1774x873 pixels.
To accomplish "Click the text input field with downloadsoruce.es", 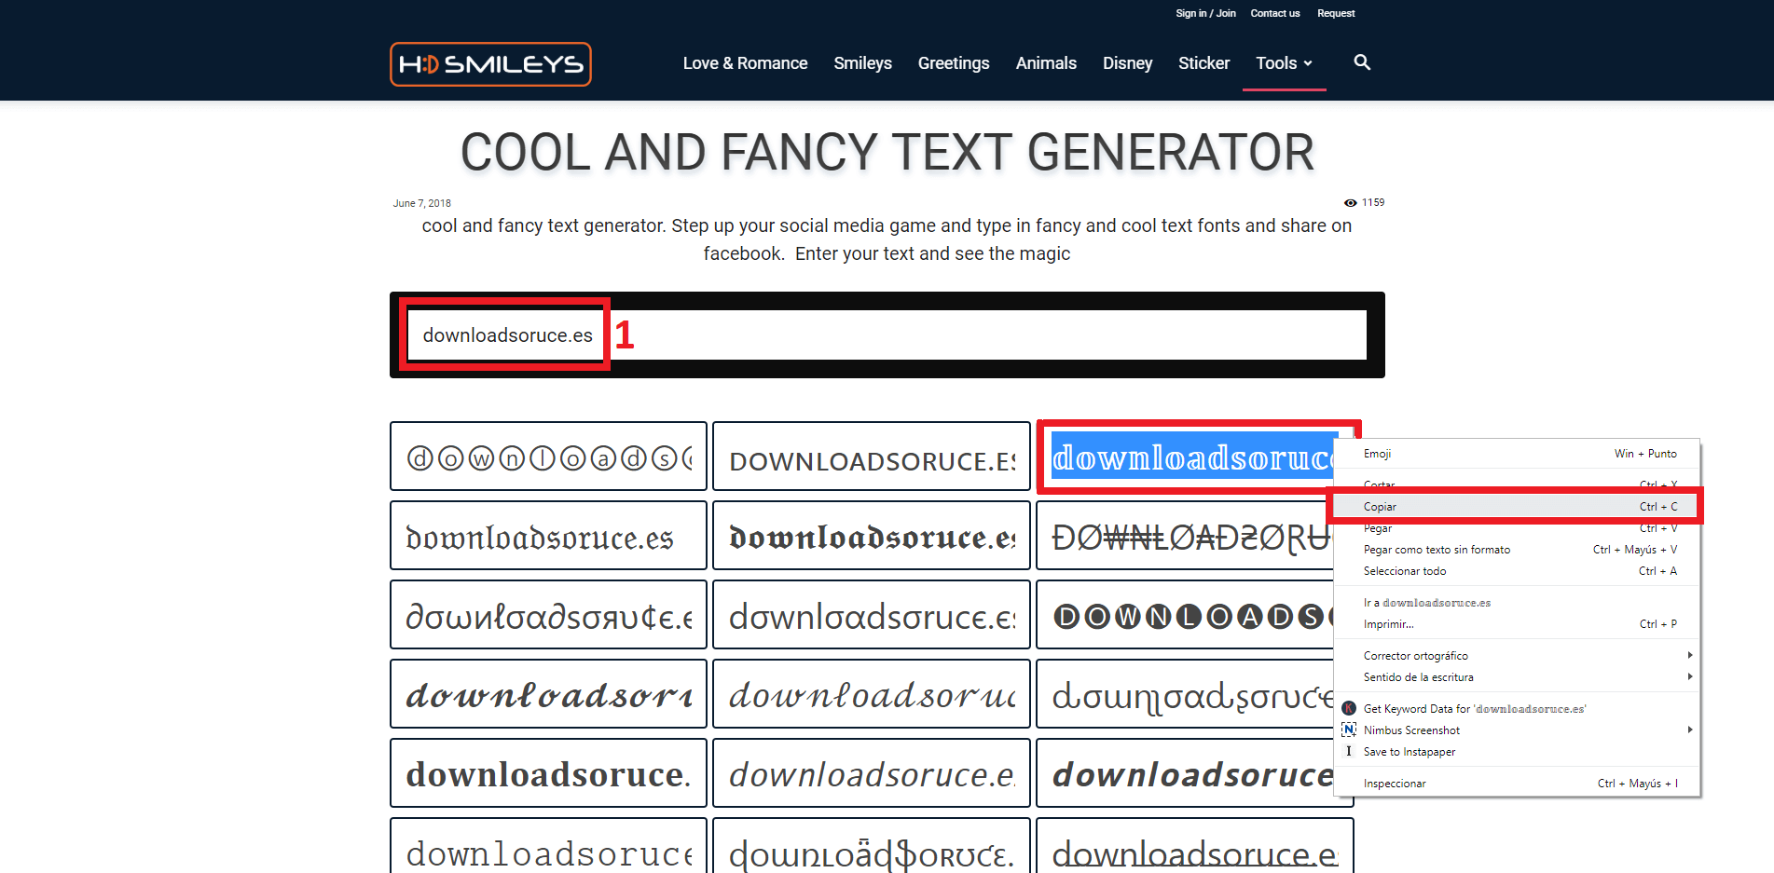I will 887,335.
